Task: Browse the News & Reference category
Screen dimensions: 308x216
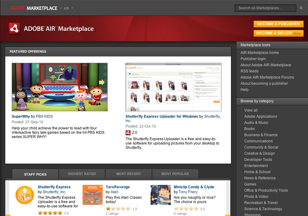Action: (260, 178)
